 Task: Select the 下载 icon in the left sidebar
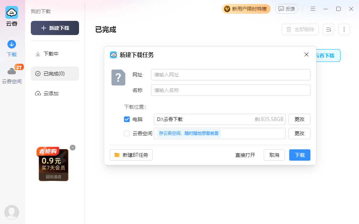[12, 45]
